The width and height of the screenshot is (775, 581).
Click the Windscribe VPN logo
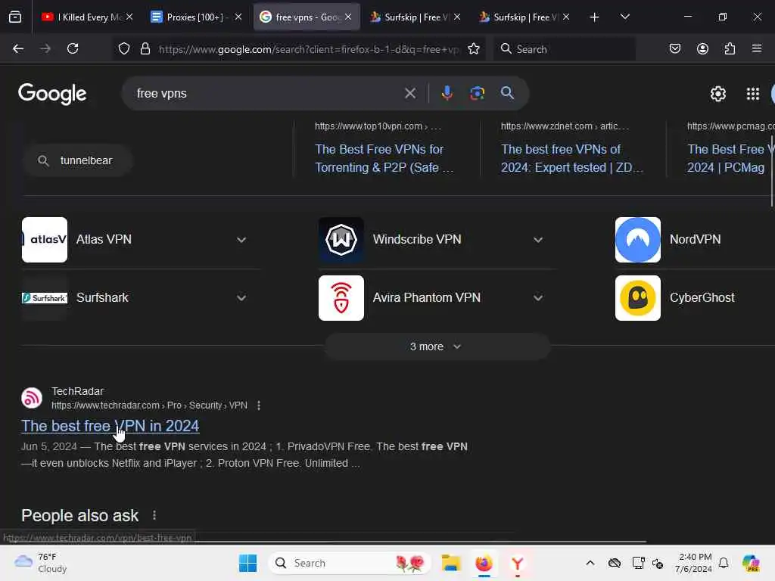341,240
